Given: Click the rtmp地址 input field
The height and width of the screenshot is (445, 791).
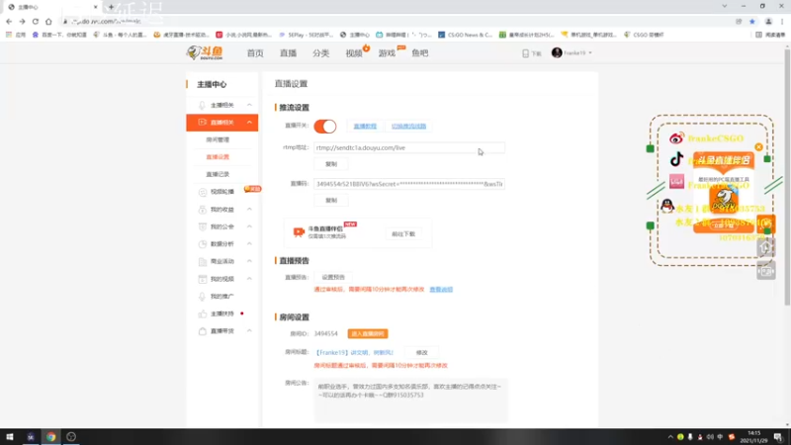Looking at the screenshot, I should 409,147.
